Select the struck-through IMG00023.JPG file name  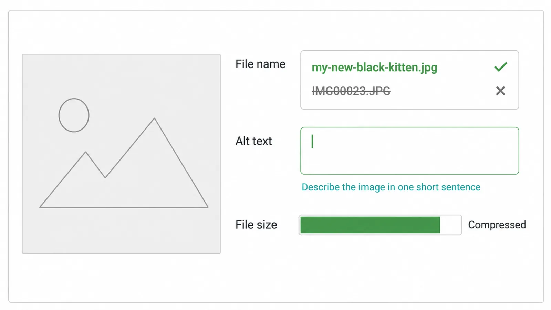351,91
